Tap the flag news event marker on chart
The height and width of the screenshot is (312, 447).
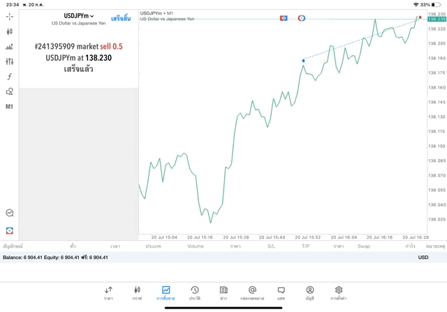(x=284, y=18)
